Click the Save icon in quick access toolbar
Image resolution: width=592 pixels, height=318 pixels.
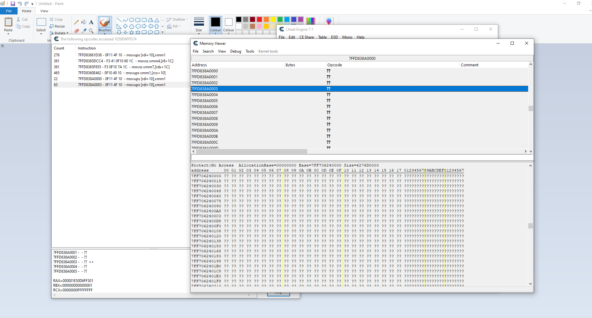tap(13, 4)
